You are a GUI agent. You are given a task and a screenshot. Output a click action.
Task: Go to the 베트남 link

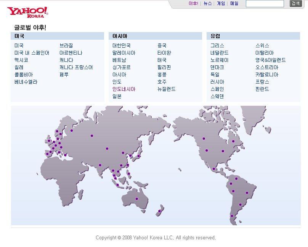pos(119,60)
